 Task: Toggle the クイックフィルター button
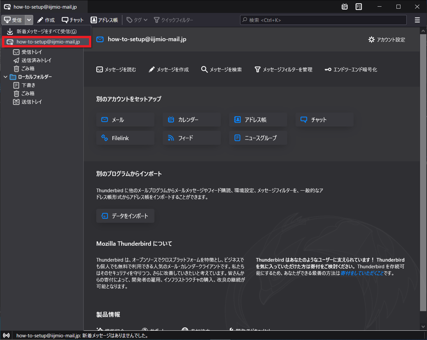coord(173,20)
